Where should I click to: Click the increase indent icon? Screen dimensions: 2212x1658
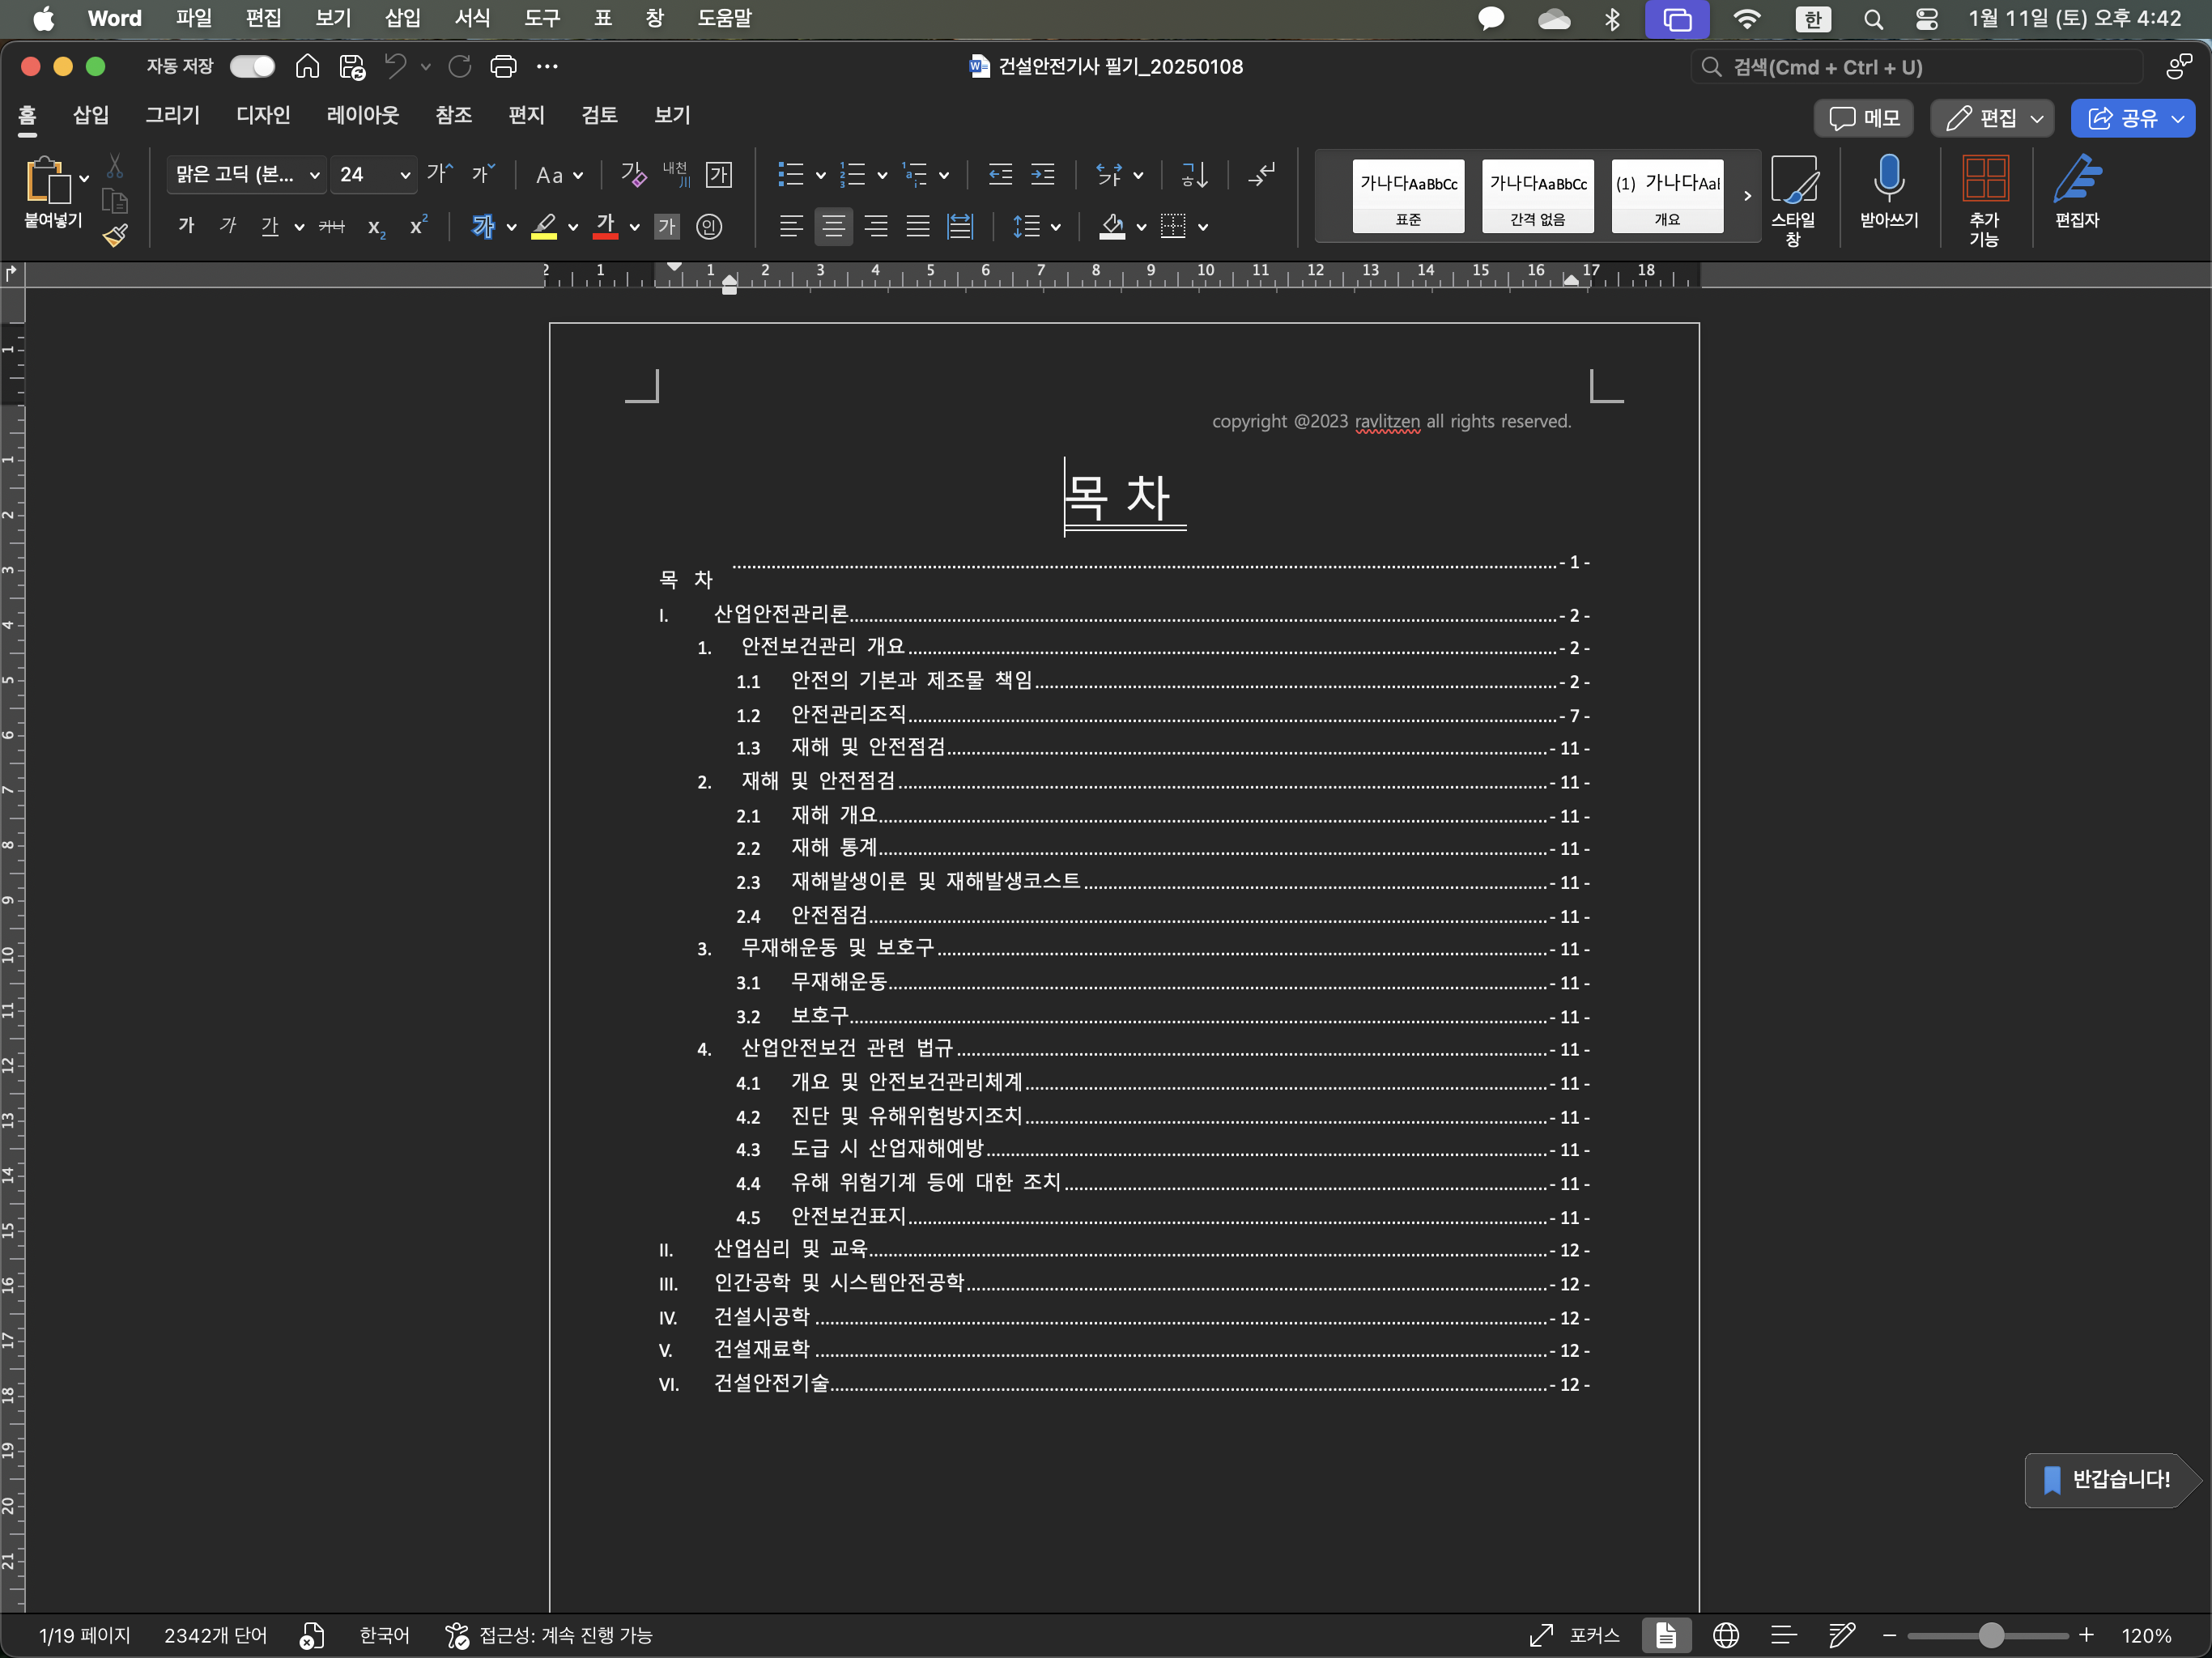point(1042,175)
